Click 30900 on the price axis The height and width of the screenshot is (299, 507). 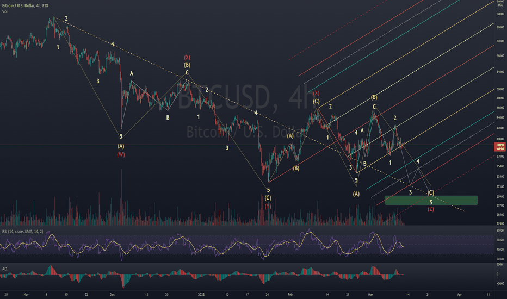500,197
